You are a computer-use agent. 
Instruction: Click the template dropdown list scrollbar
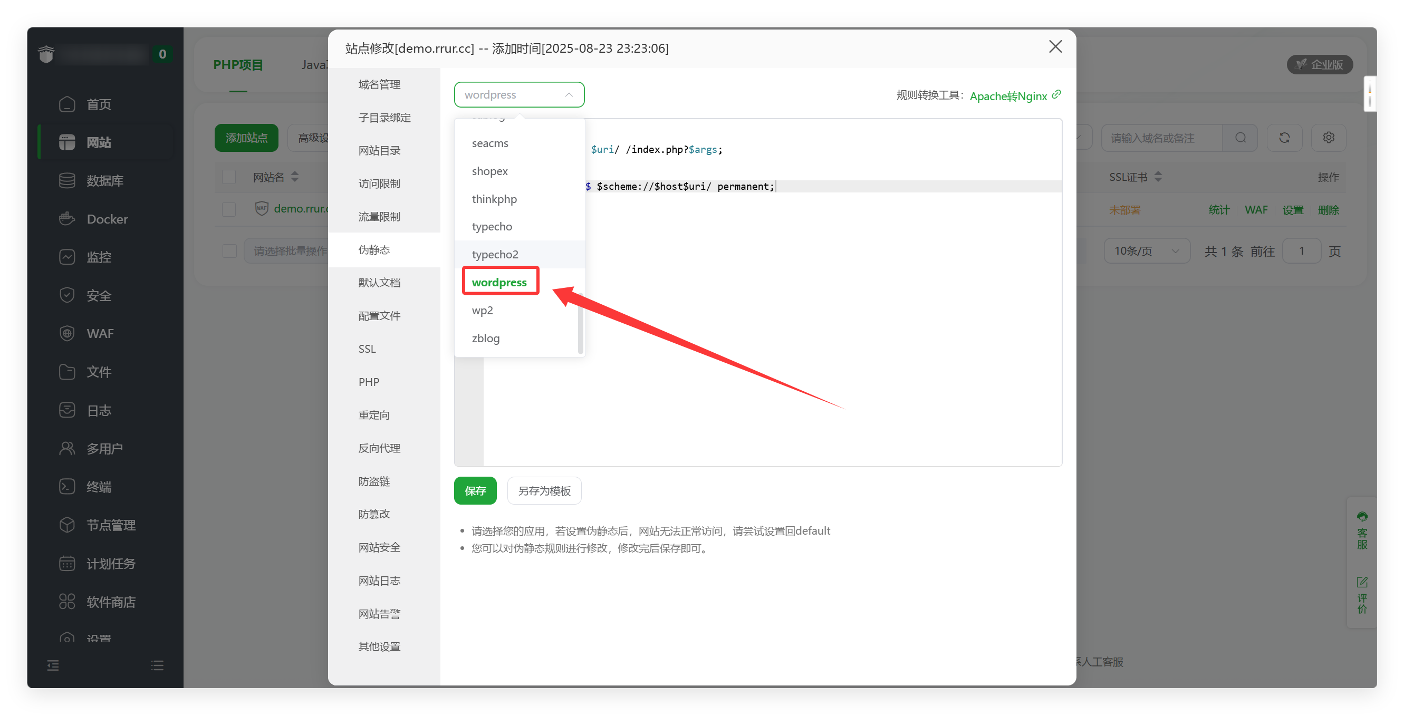pos(581,323)
